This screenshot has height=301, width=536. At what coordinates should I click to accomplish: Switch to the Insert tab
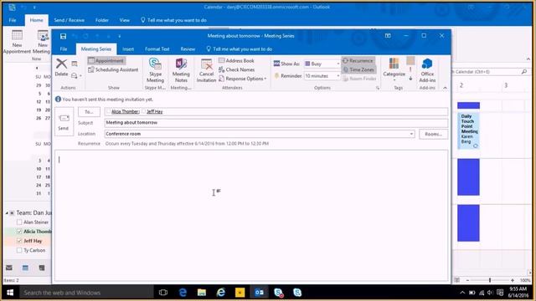point(128,49)
